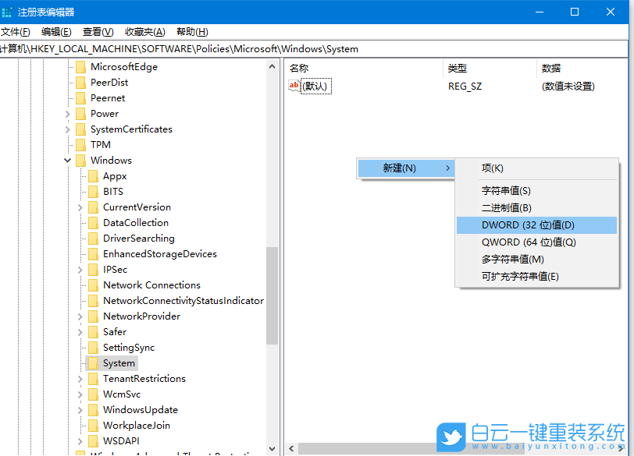Collapse the Windows key

tap(67, 160)
